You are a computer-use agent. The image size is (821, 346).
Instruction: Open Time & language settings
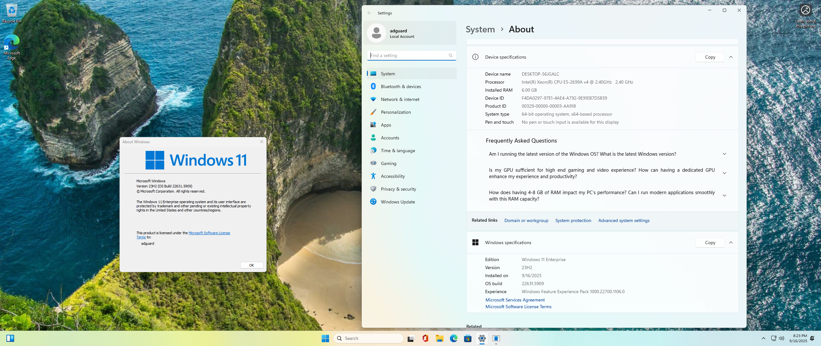pyautogui.click(x=412, y=151)
